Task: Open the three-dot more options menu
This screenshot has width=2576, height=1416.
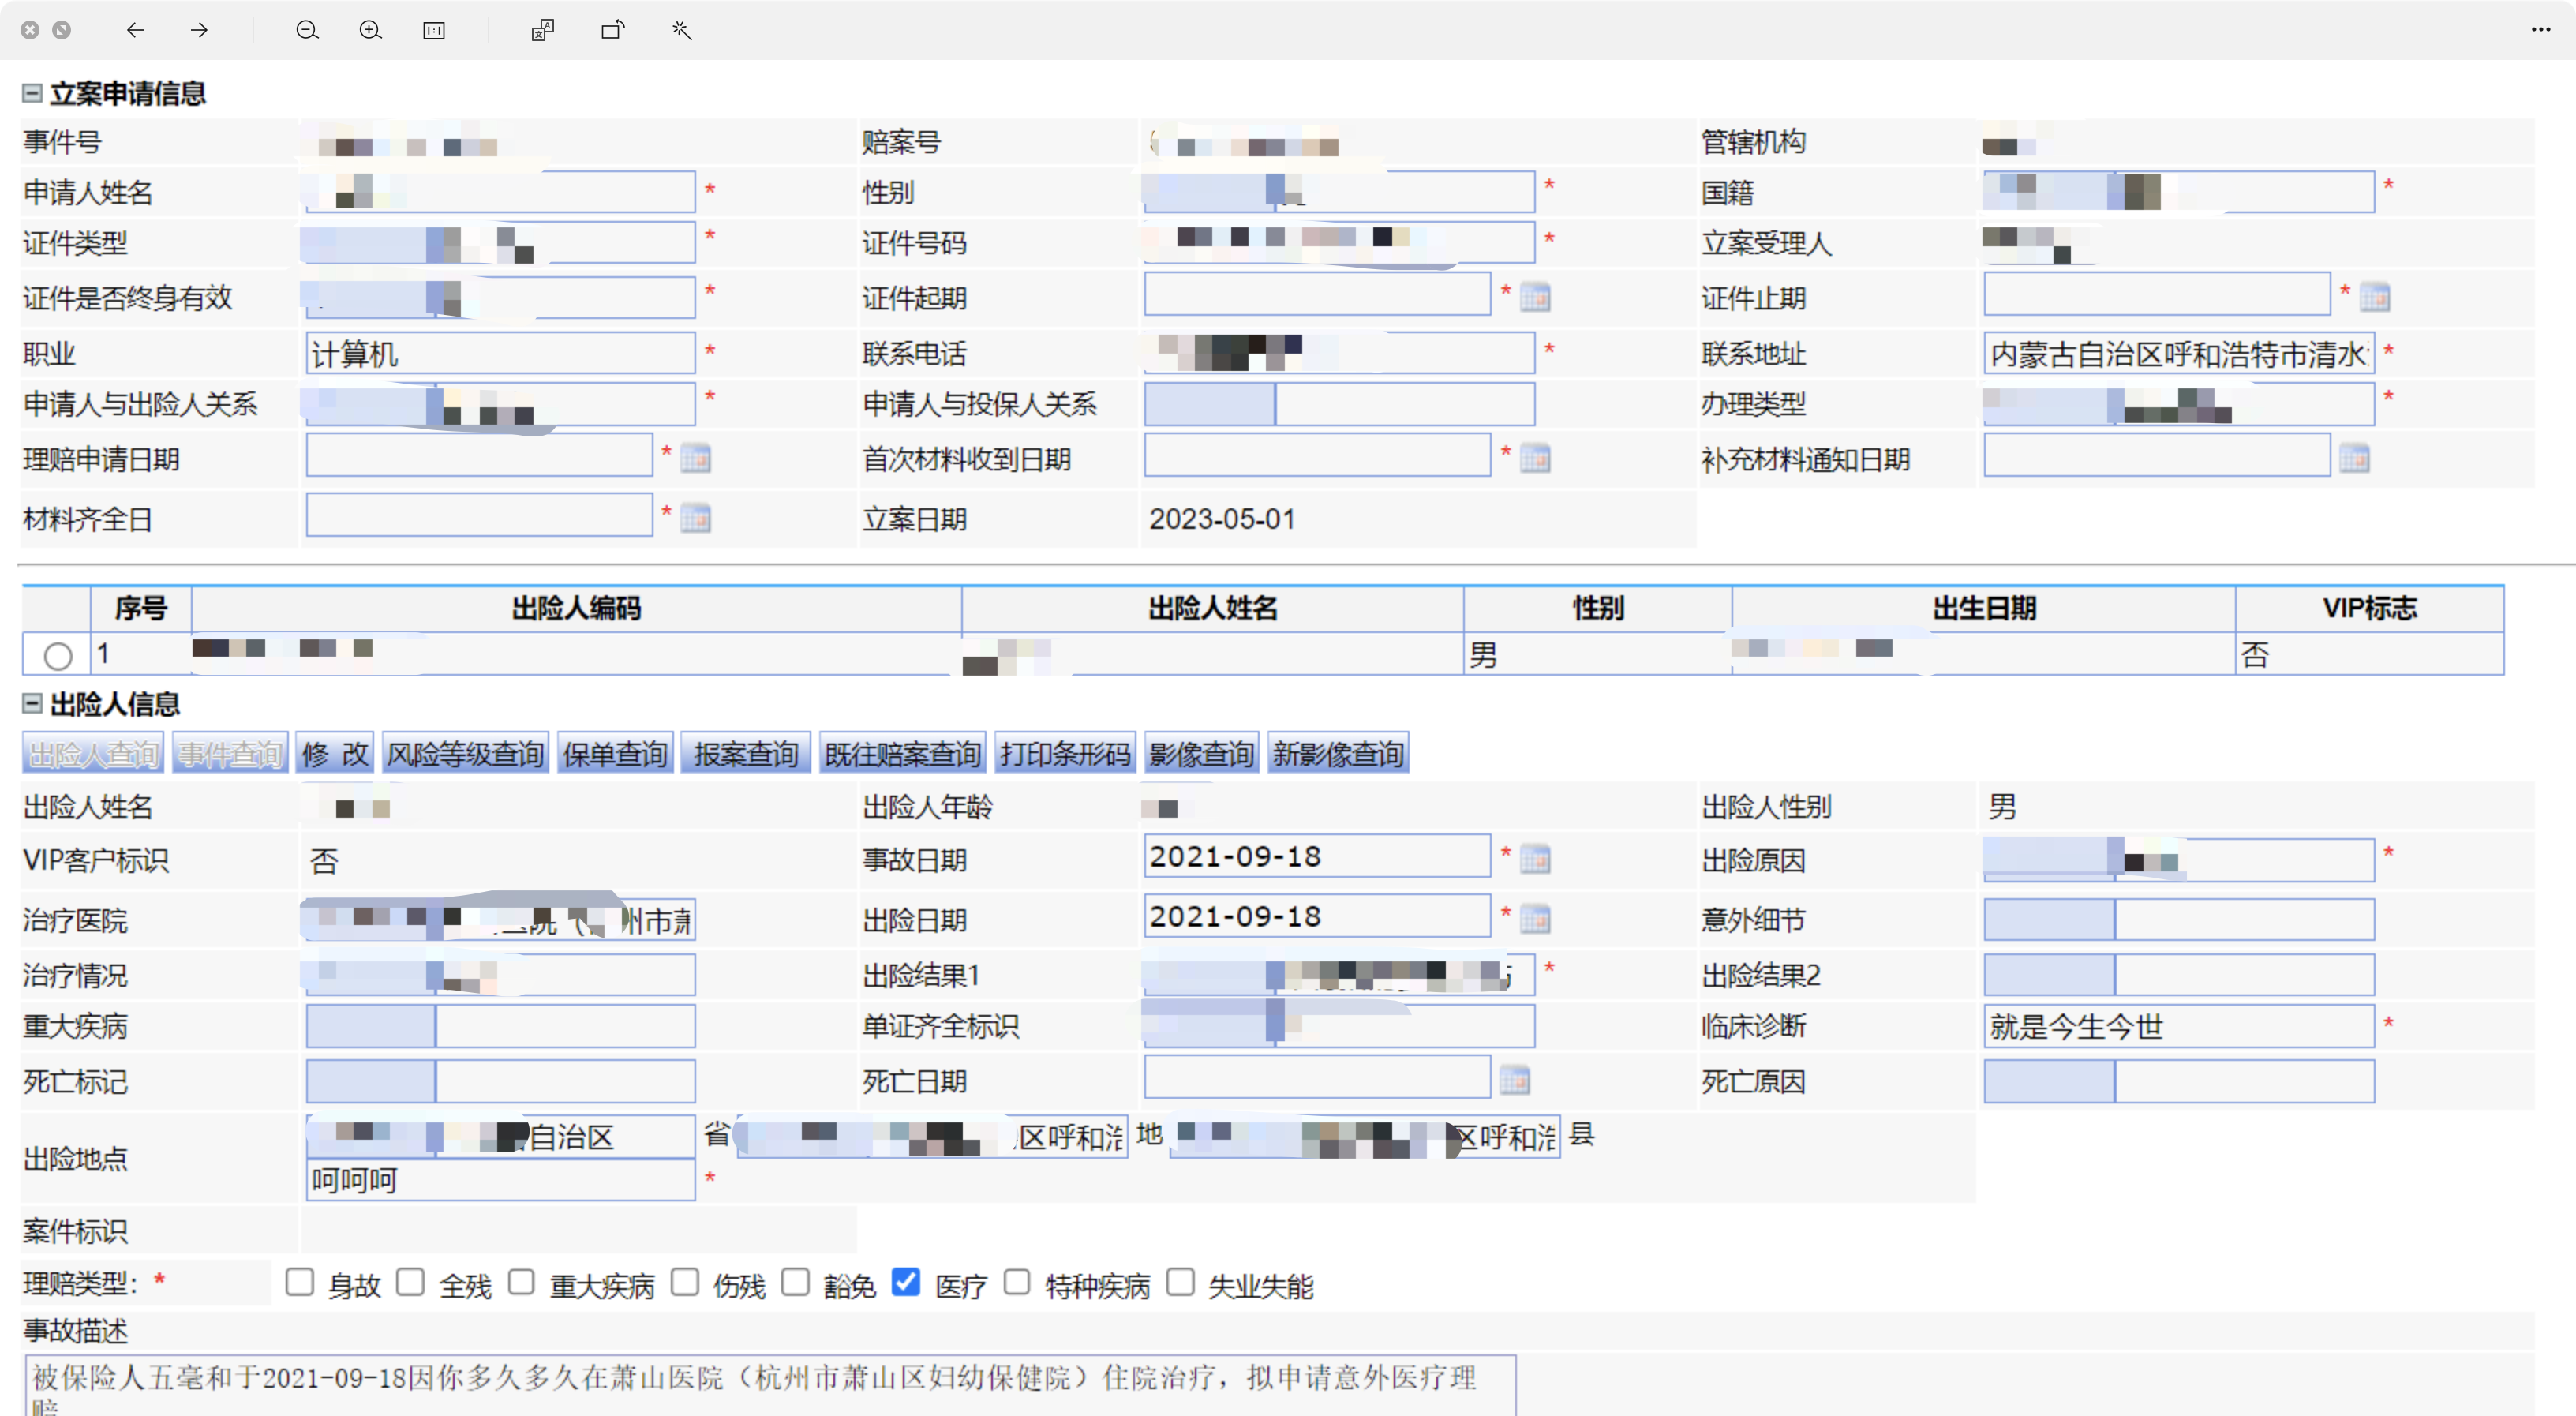Action: tap(2541, 30)
